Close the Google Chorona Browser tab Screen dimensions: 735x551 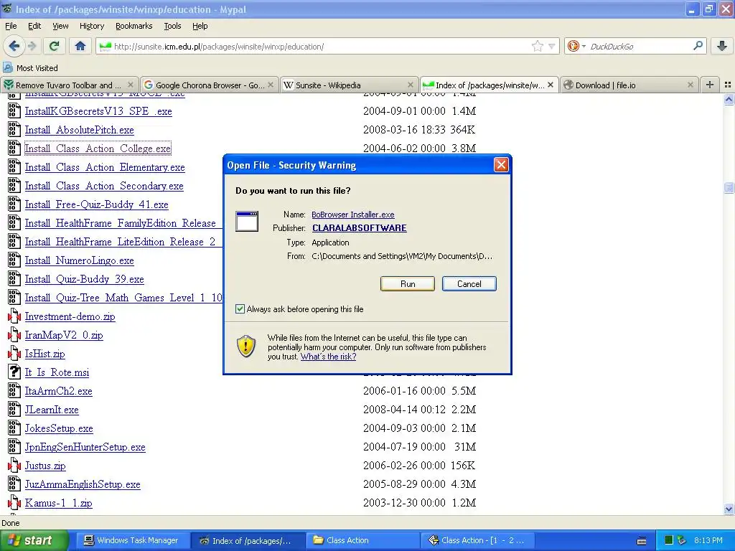pos(271,85)
